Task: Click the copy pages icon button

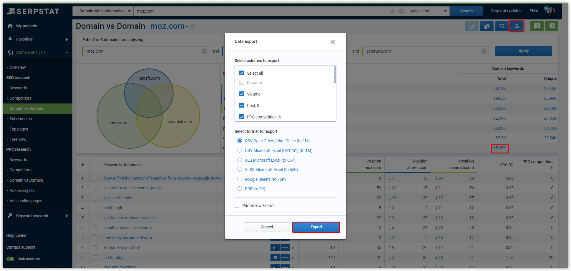Action: [x=487, y=26]
